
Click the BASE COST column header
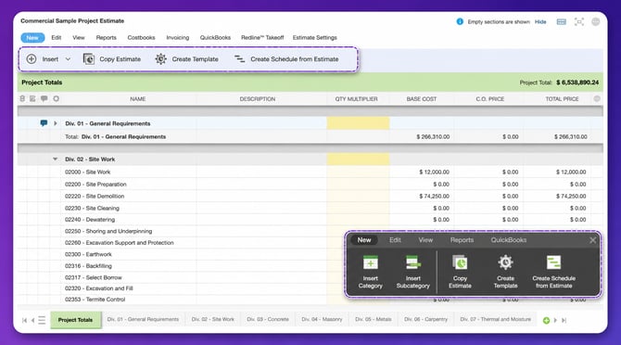(422, 99)
